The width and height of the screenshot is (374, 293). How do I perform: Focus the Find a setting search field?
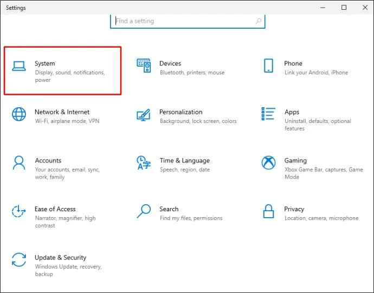click(188, 21)
